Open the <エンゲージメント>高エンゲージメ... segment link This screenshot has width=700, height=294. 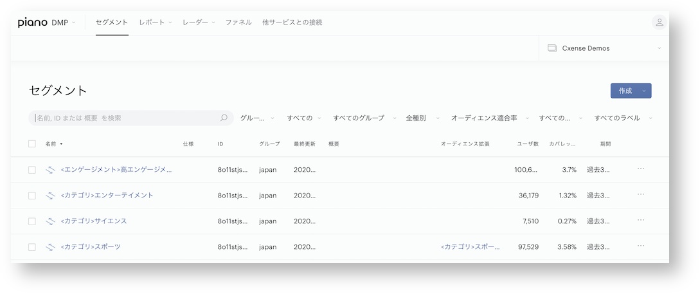[116, 170]
